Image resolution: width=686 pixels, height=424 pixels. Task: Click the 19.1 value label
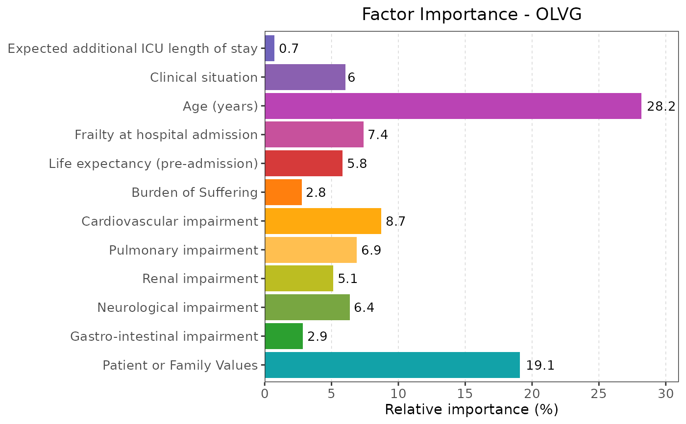[x=540, y=366]
